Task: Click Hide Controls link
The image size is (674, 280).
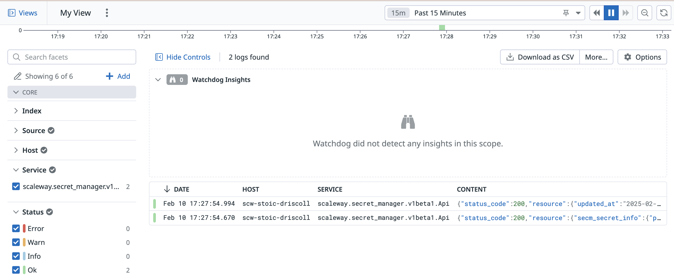Action: 188,57
